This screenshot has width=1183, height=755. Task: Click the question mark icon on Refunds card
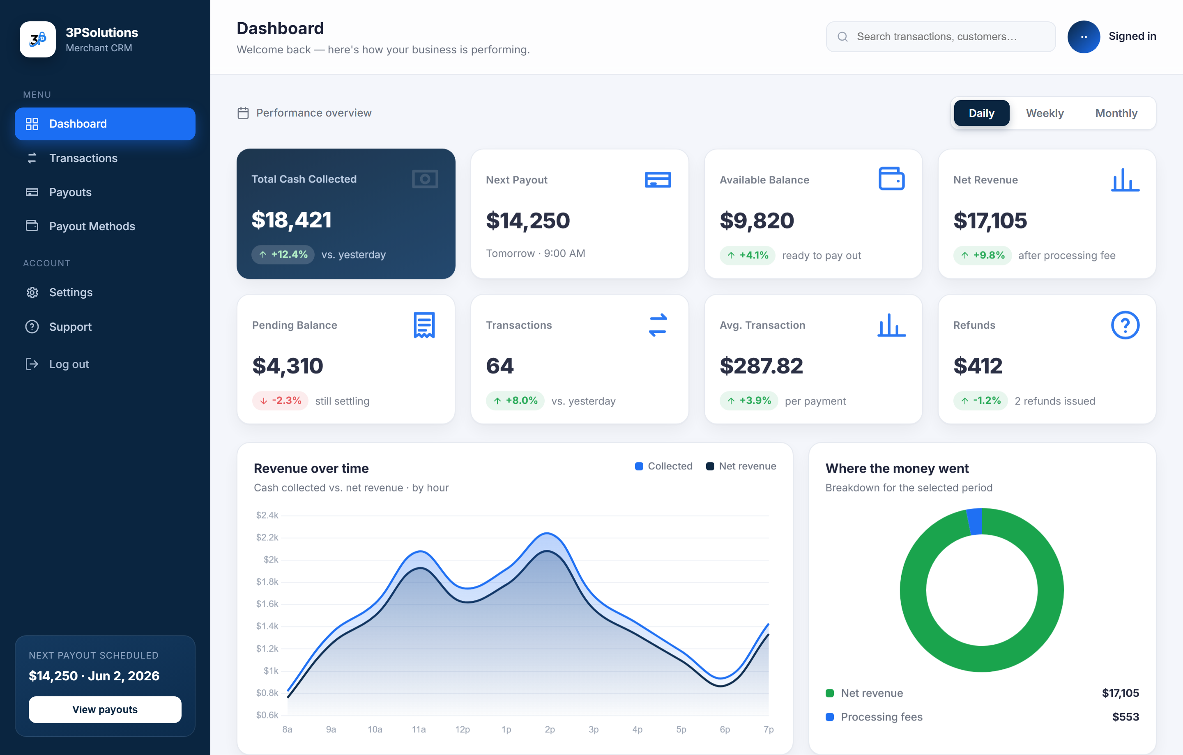pyautogui.click(x=1125, y=325)
